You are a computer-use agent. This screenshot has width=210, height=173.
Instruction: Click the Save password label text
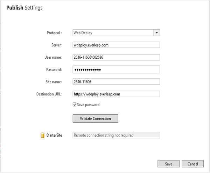[x=88, y=104]
